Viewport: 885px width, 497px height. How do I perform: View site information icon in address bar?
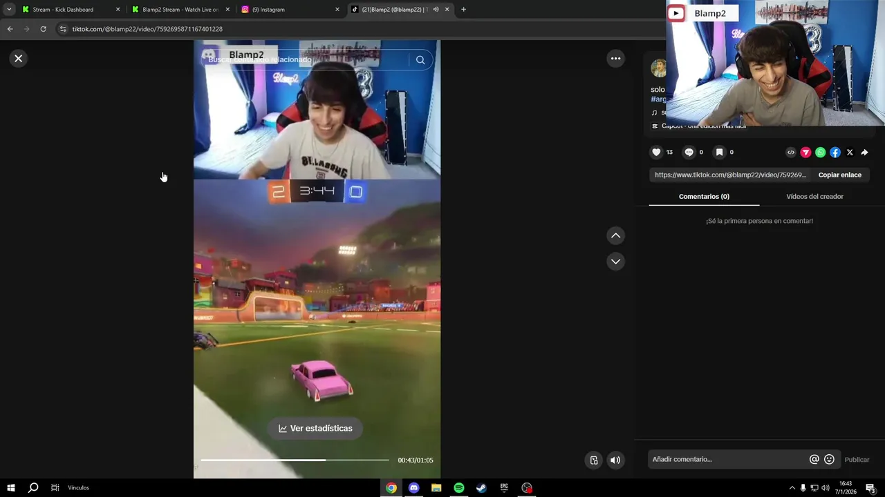point(63,29)
